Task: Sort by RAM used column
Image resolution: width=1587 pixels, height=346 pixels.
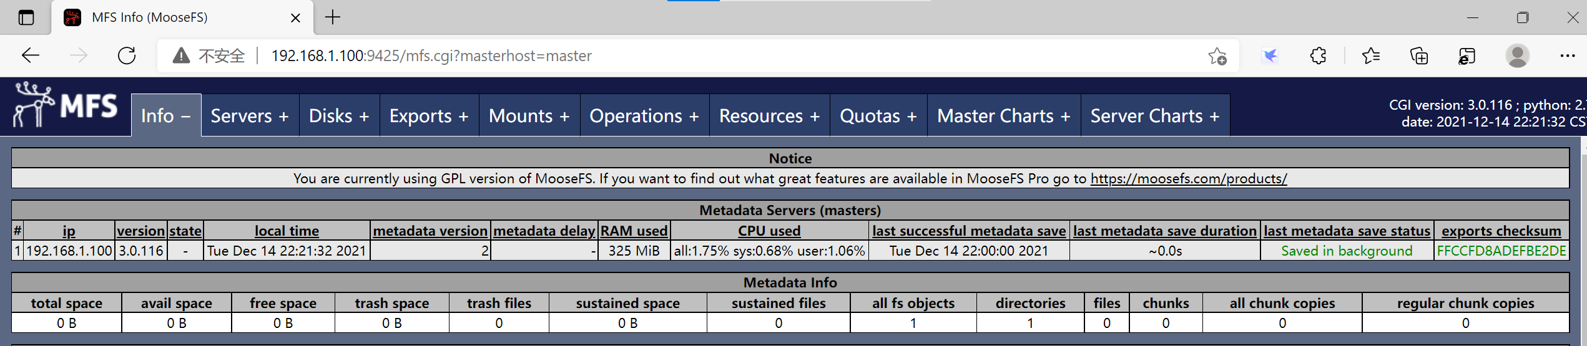Action: pyautogui.click(x=634, y=231)
